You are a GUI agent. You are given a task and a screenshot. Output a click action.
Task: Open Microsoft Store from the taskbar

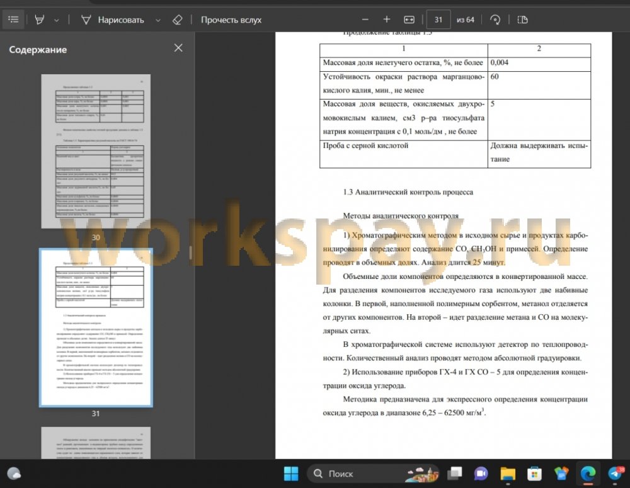tap(534, 474)
